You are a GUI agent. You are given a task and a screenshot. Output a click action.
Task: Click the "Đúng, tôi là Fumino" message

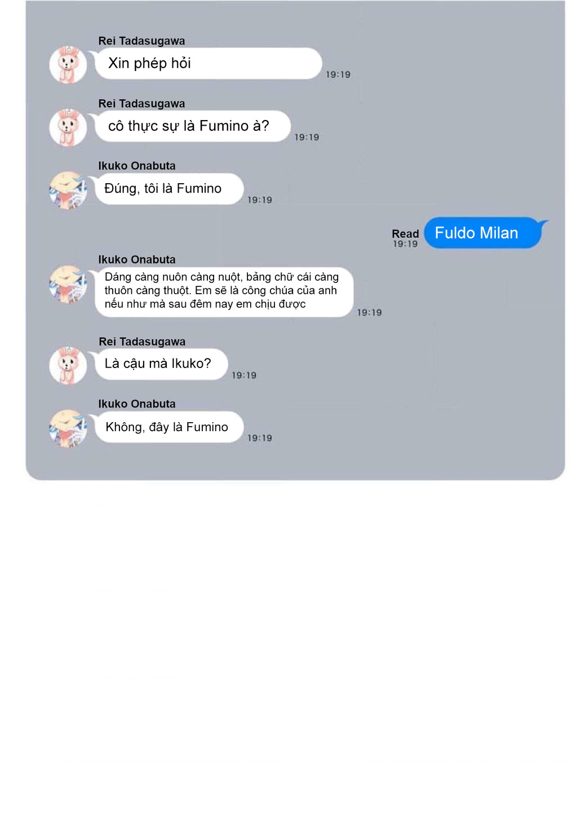[x=168, y=189]
